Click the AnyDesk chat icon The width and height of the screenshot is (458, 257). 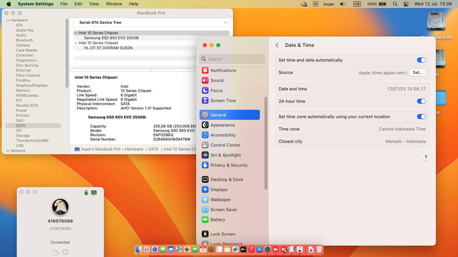[65, 252]
